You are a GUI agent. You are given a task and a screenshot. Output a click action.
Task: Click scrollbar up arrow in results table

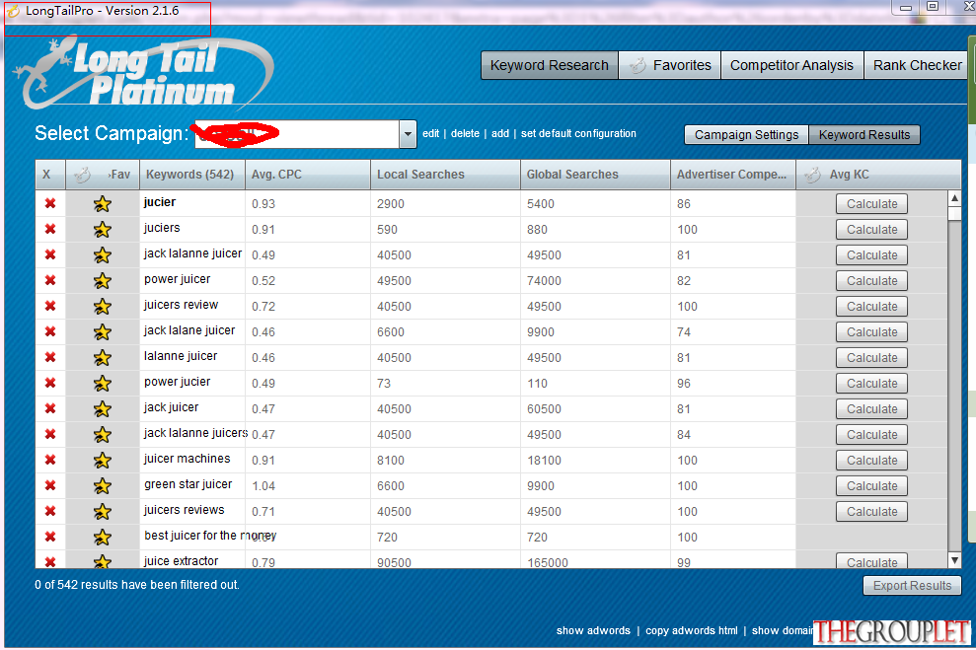pos(954,198)
